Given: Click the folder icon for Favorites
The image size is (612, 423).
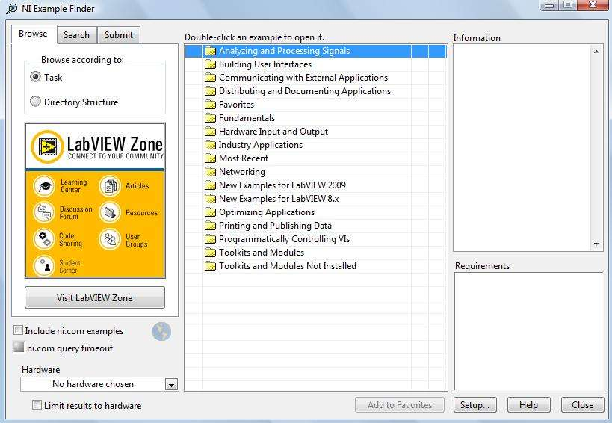Looking at the screenshot, I should 211,105.
